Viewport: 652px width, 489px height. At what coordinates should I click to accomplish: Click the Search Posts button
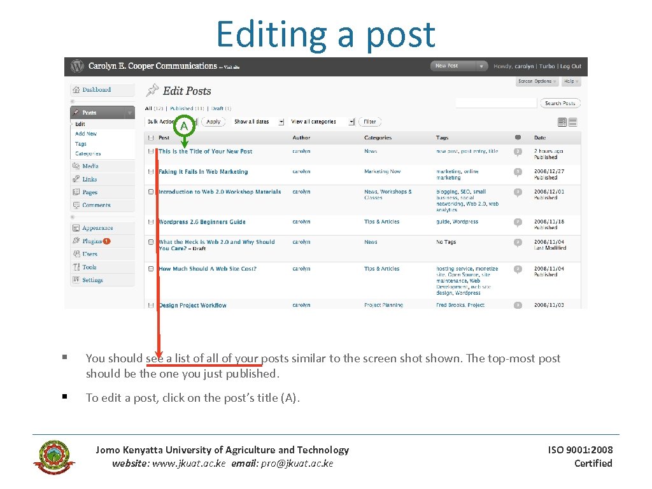click(560, 103)
